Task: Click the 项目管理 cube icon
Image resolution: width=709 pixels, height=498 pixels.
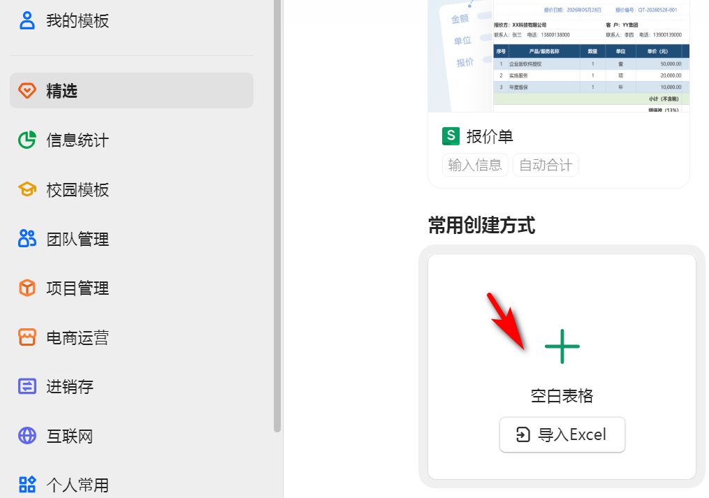Action: (x=27, y=288)
